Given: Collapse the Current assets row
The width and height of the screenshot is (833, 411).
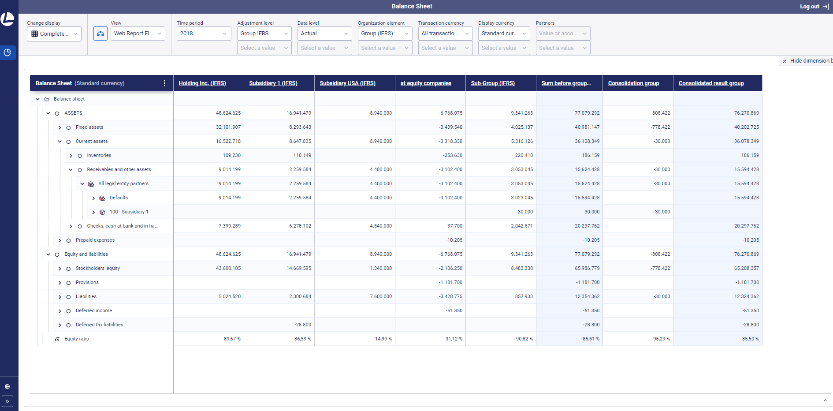Looking at the screenshot, I should (59, 141).
